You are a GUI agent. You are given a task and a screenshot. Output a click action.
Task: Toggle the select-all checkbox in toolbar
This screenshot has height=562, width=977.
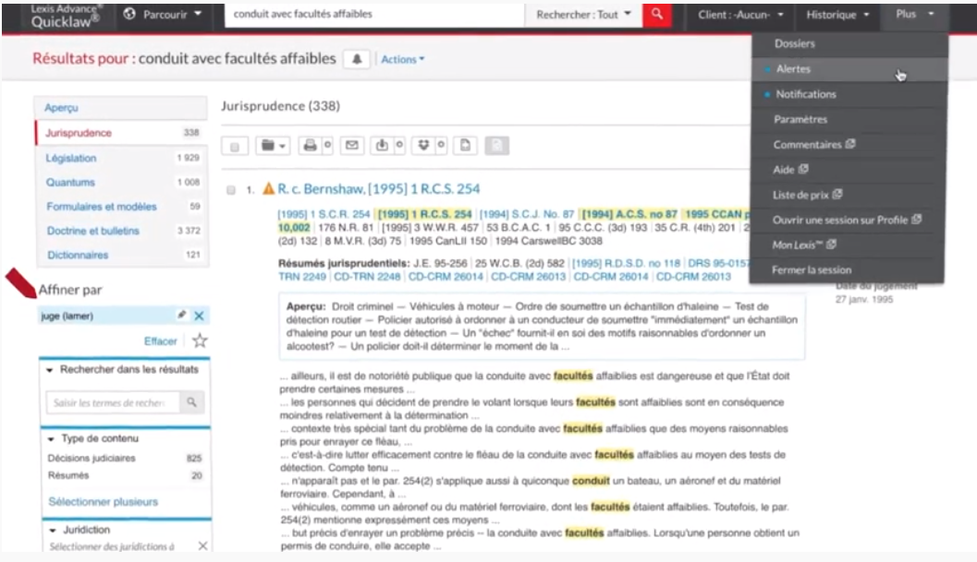(236, 147)
